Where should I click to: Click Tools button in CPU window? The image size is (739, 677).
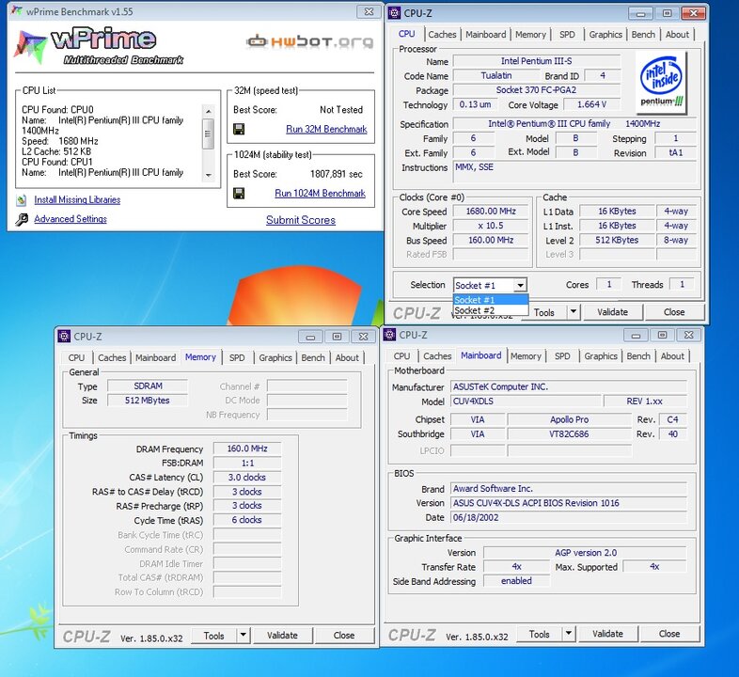coord(544,312)
